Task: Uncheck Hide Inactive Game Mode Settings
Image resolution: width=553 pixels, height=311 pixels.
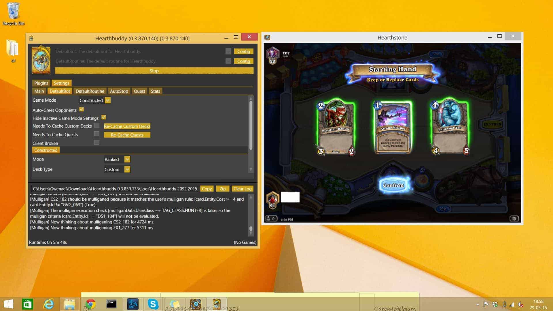Action: coord(104,117)
